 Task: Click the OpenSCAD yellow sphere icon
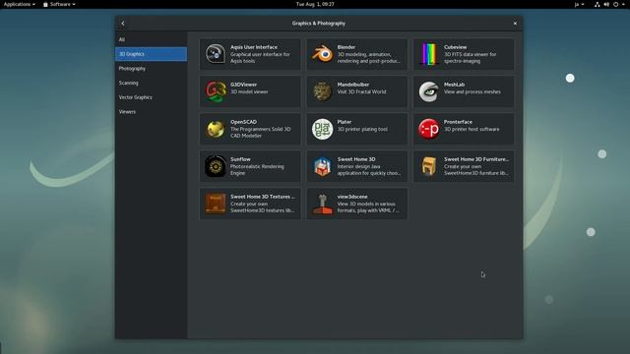tap(216, 129)
